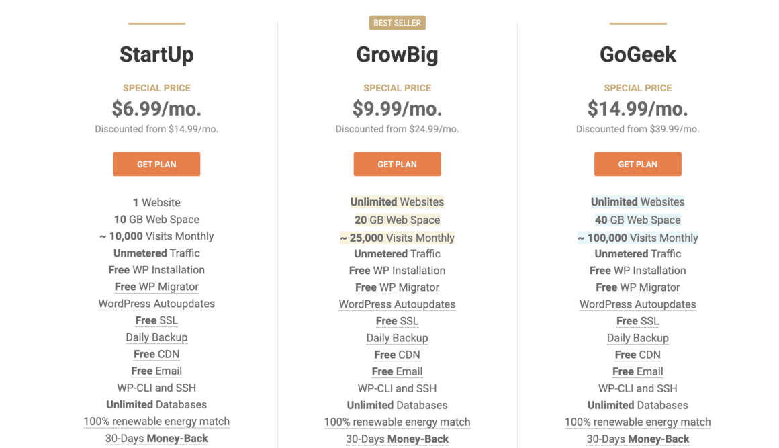
Task: Open Free SSL details under the GrowBig plan
Action: coord(397,320)
